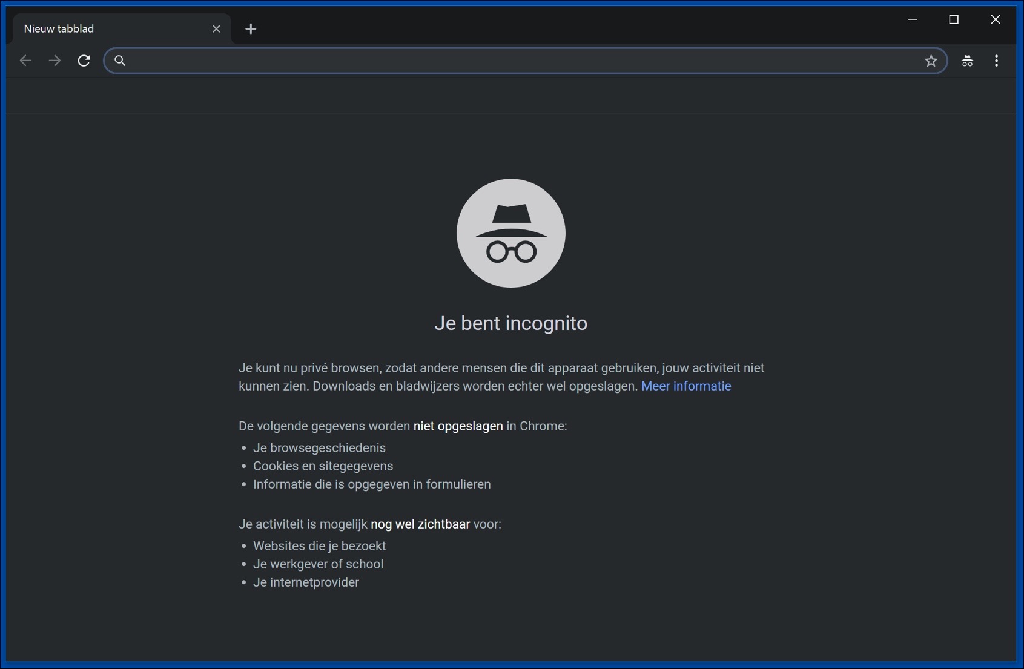
Task: Click the large incognito hat-and-glasses logo
Action: [511, 233]
